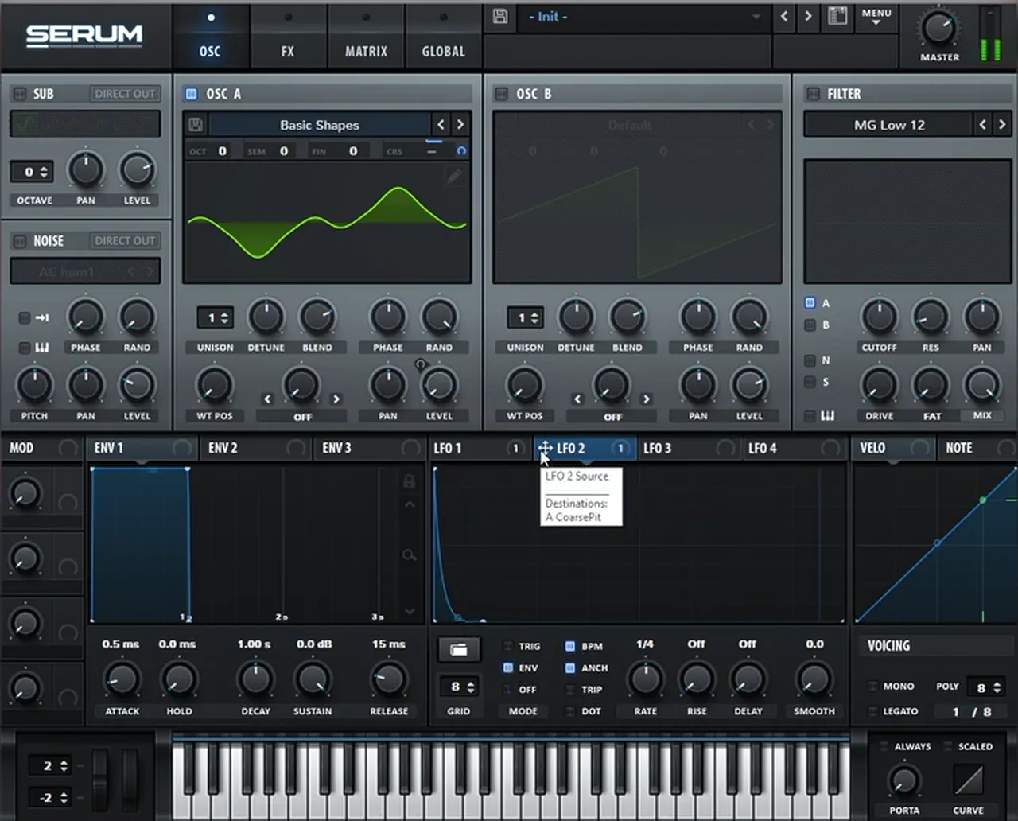
Task: Click the LFO 2 drag-source crosshair icon
Action: 545,449
